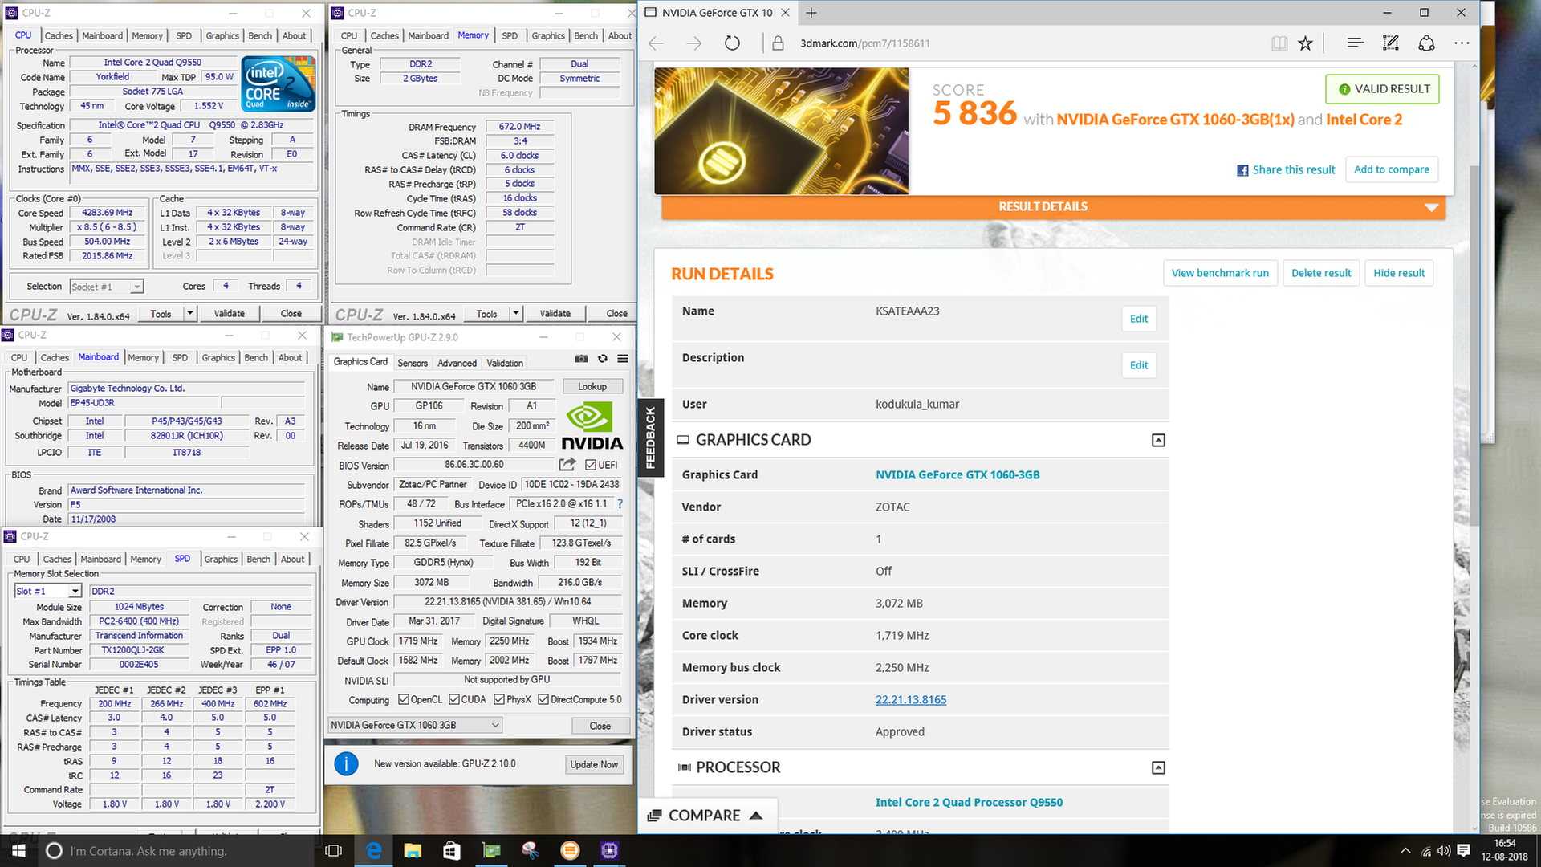Select the SPD tab in Memory CPU-Z window
The width and height of the screenshot is (1541, 867).
click(510, 35)
